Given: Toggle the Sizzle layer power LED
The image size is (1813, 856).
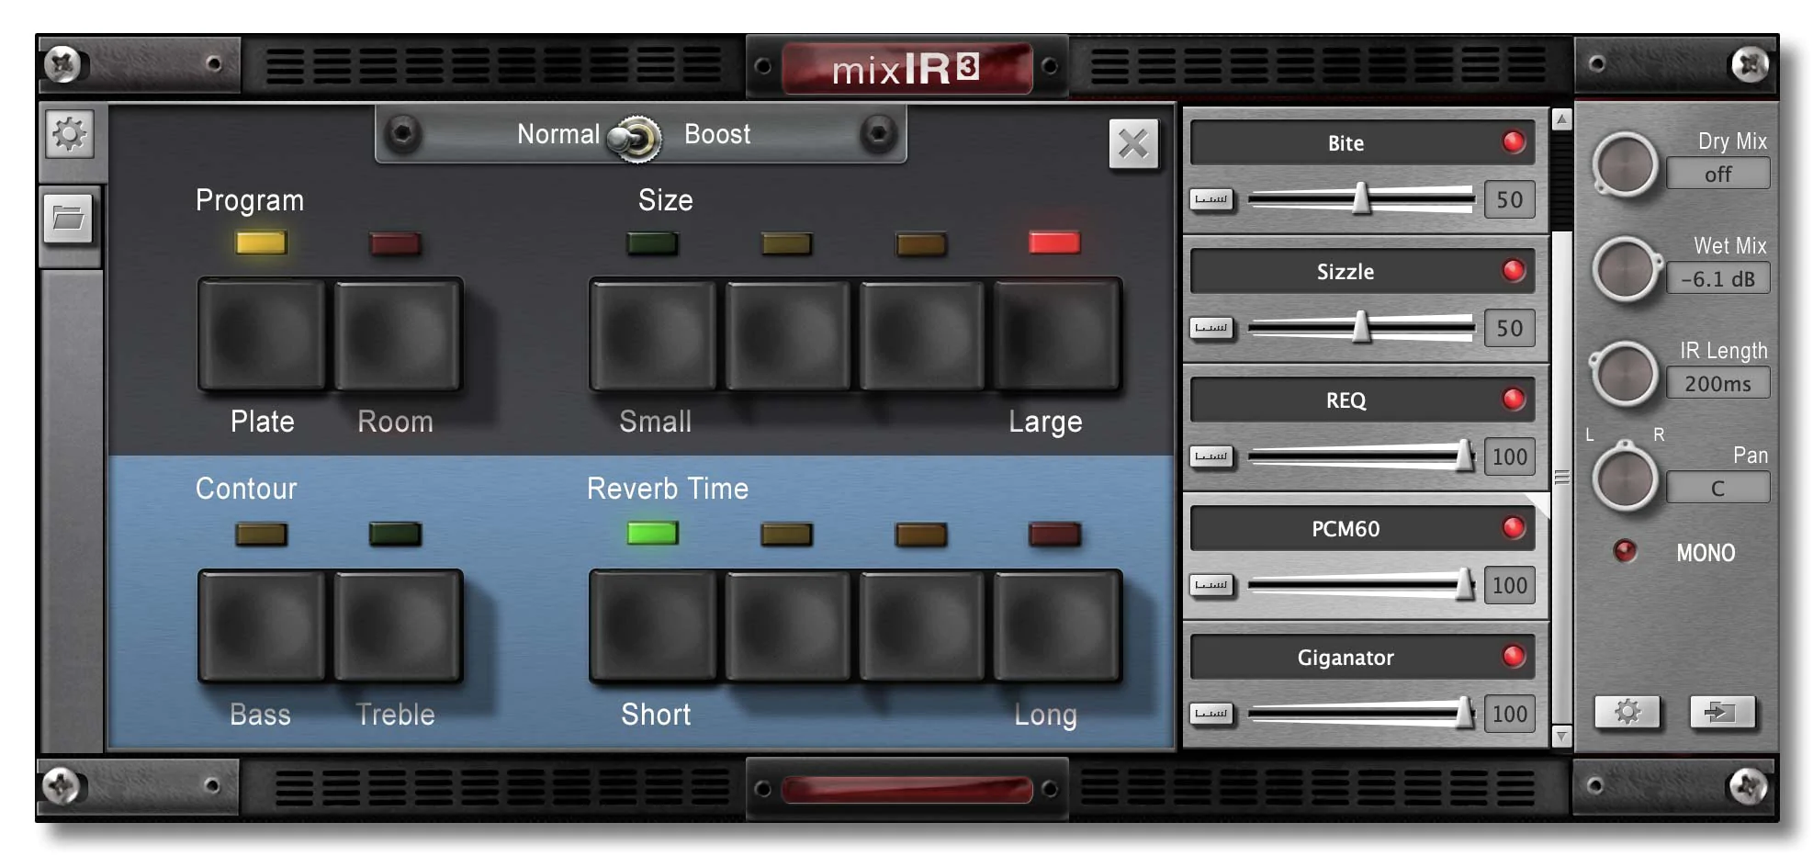Looking at the screenshot, I should (1514, 271).
